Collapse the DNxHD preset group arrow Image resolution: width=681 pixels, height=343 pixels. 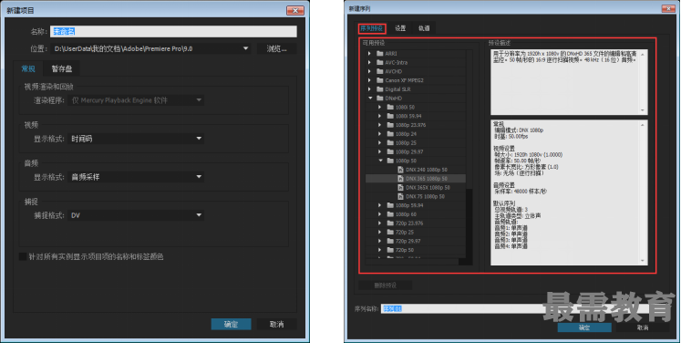tap(370, 99)
